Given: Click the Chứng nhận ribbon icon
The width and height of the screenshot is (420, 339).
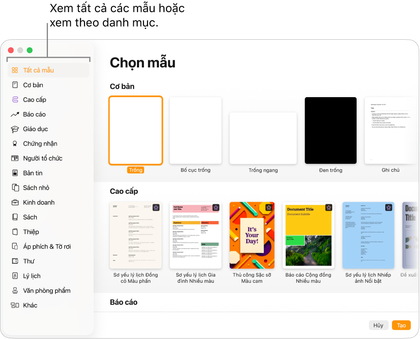Looking at the screenshot, I should click(15, 144).
